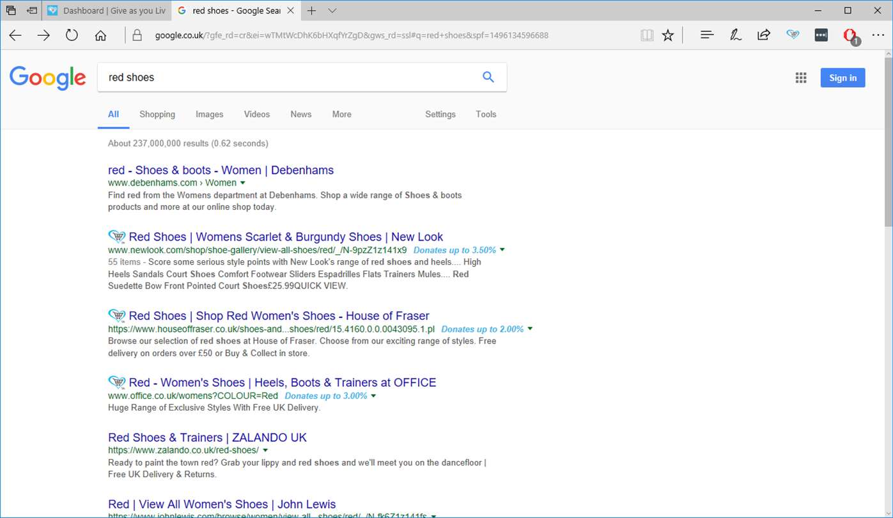The width and height of the screenshot is (893, 518).
Task: Click the set tabs aside icon
Action: tap(31, 11)
